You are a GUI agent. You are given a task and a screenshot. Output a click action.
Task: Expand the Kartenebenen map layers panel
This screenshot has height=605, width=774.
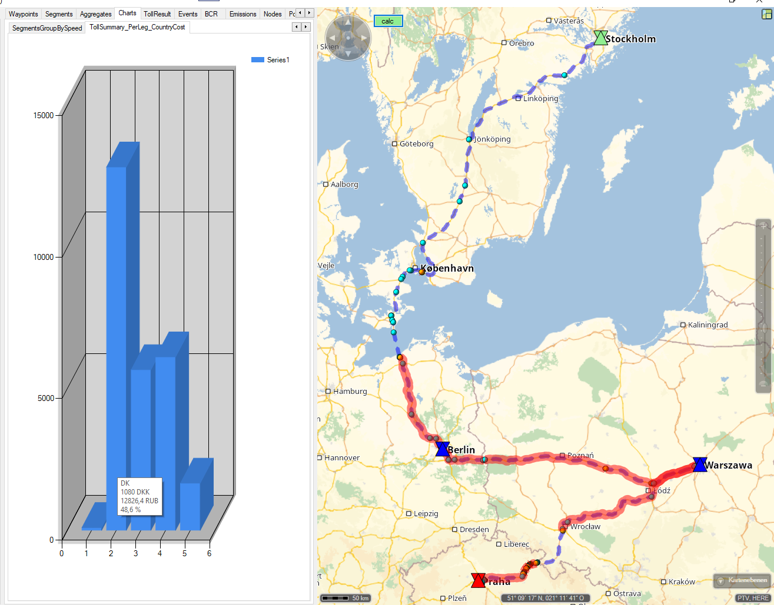tap(742, 581)
